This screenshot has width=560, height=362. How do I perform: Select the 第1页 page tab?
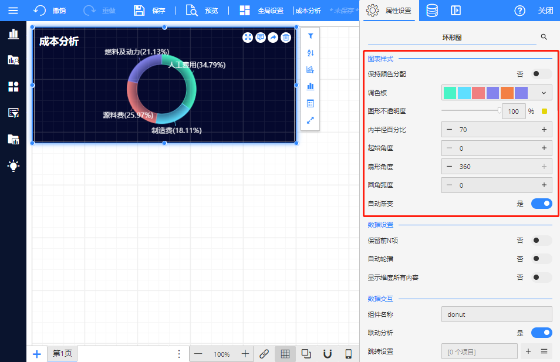click(62, 354)
